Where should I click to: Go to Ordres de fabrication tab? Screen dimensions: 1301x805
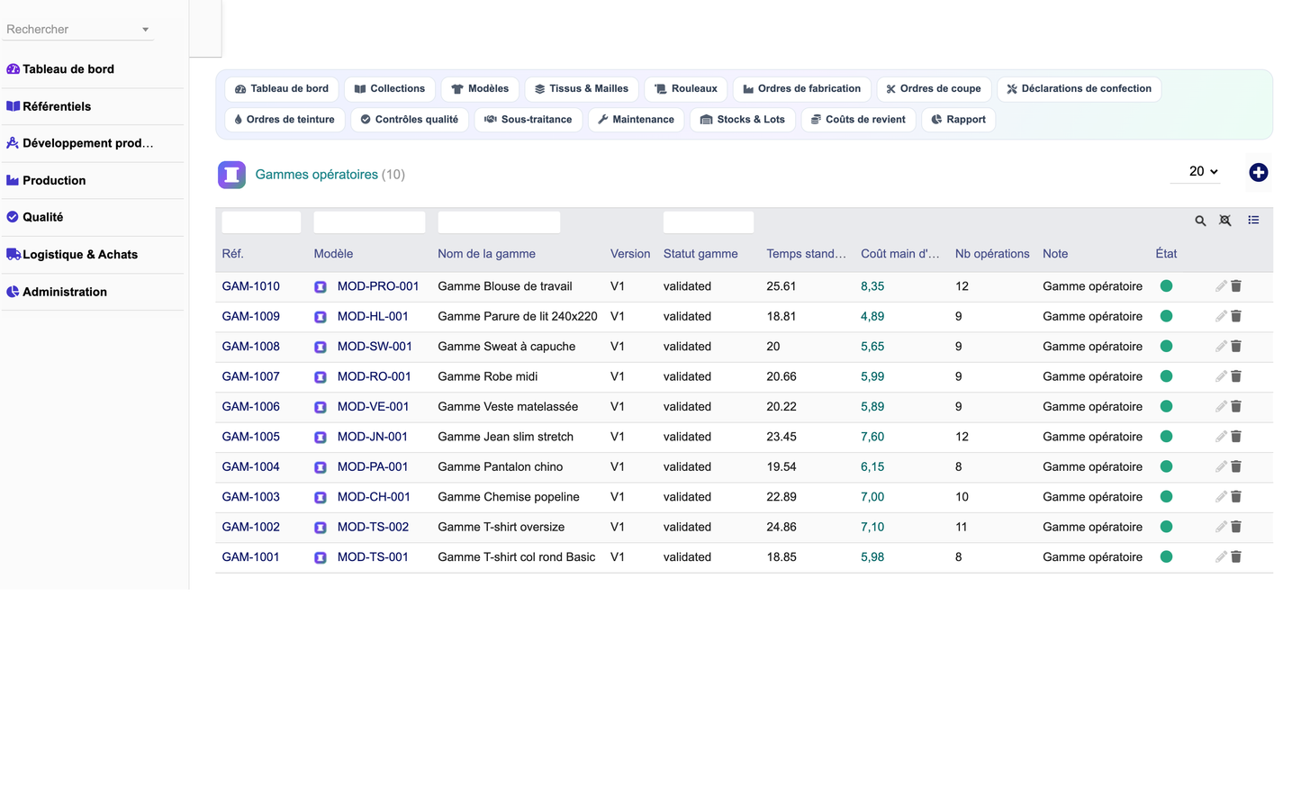(x=802, y=89)
